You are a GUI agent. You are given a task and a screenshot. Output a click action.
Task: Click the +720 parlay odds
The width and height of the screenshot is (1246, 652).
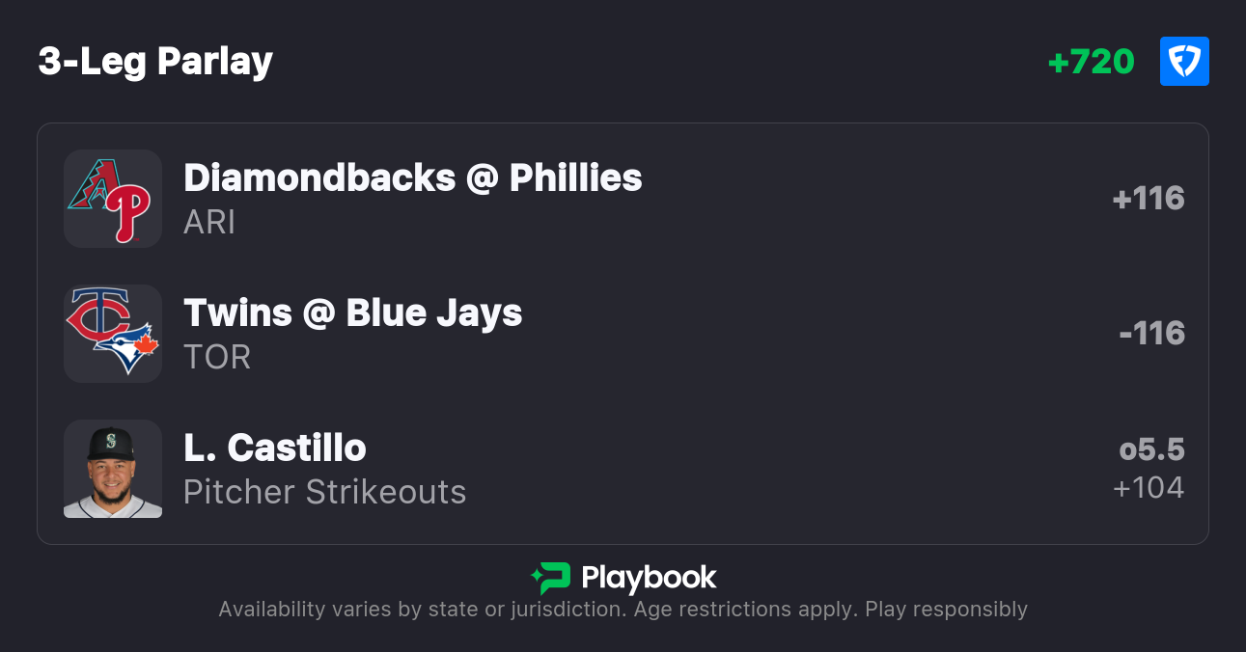point(1091,62)
